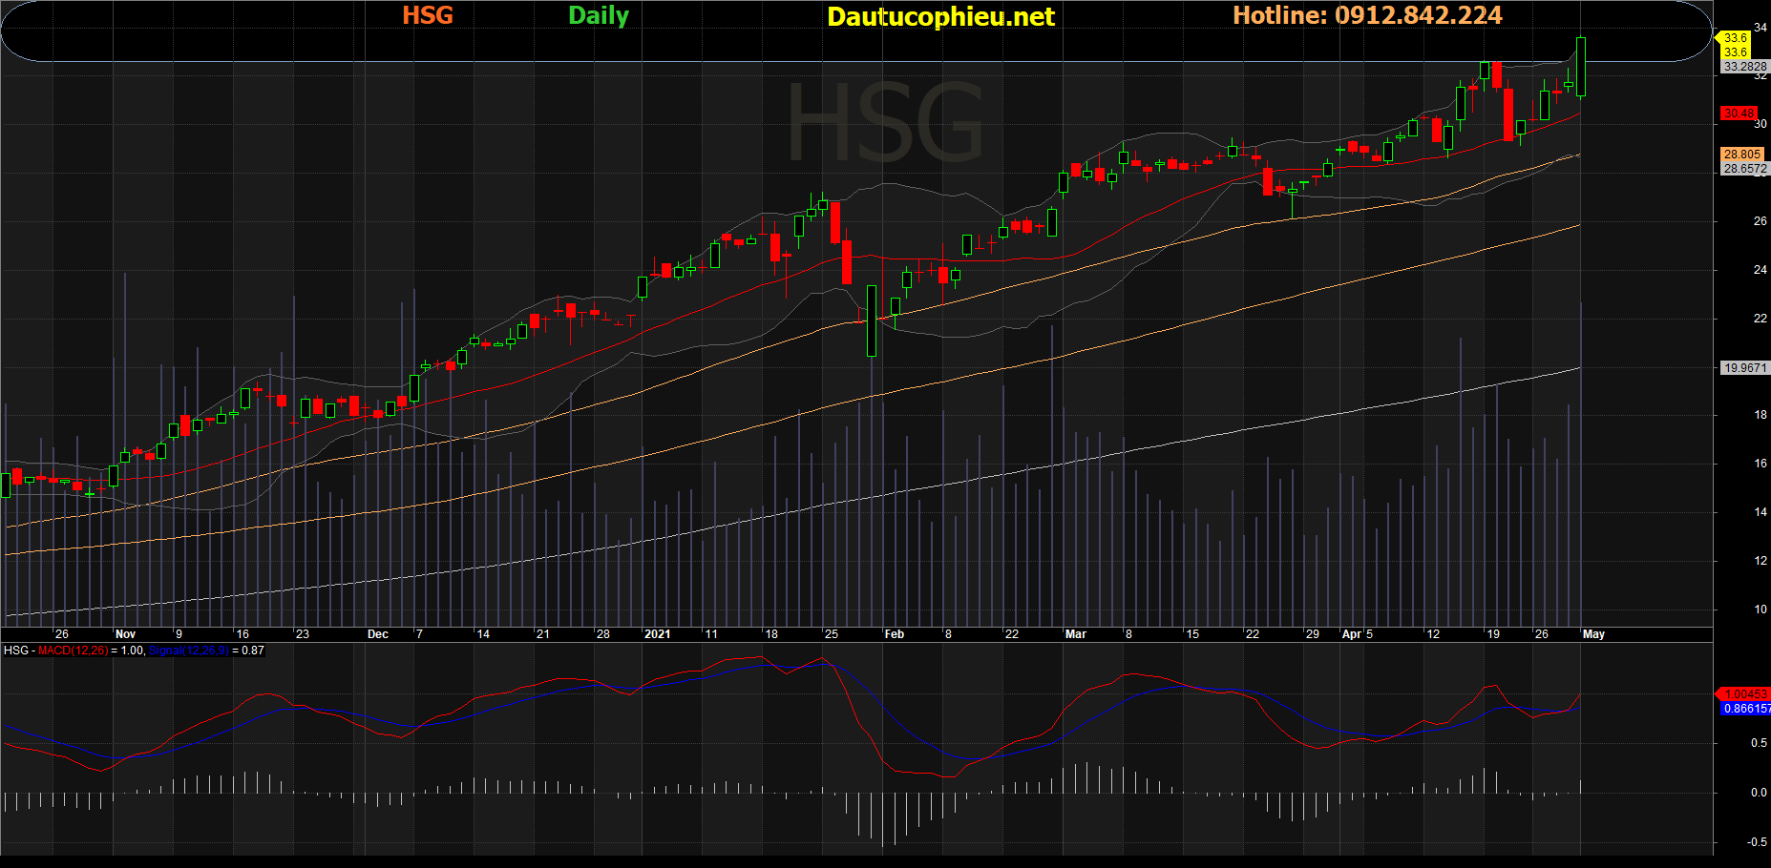Select the Apr label on the date axis

[x=1352, y=634]
